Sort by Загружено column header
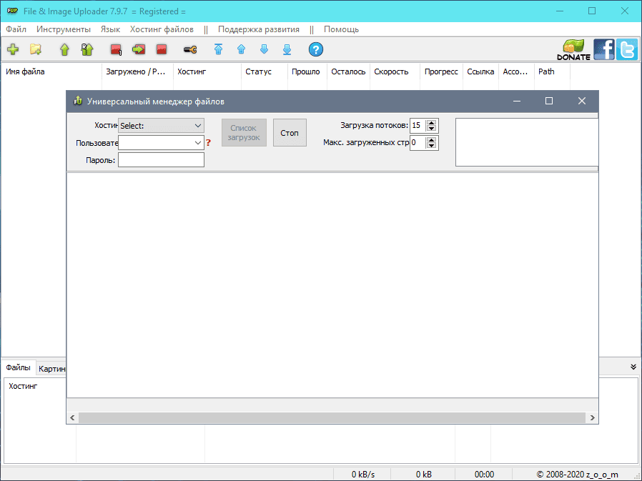The height and width of the screenshot is (481, 642). pos(137,71)
